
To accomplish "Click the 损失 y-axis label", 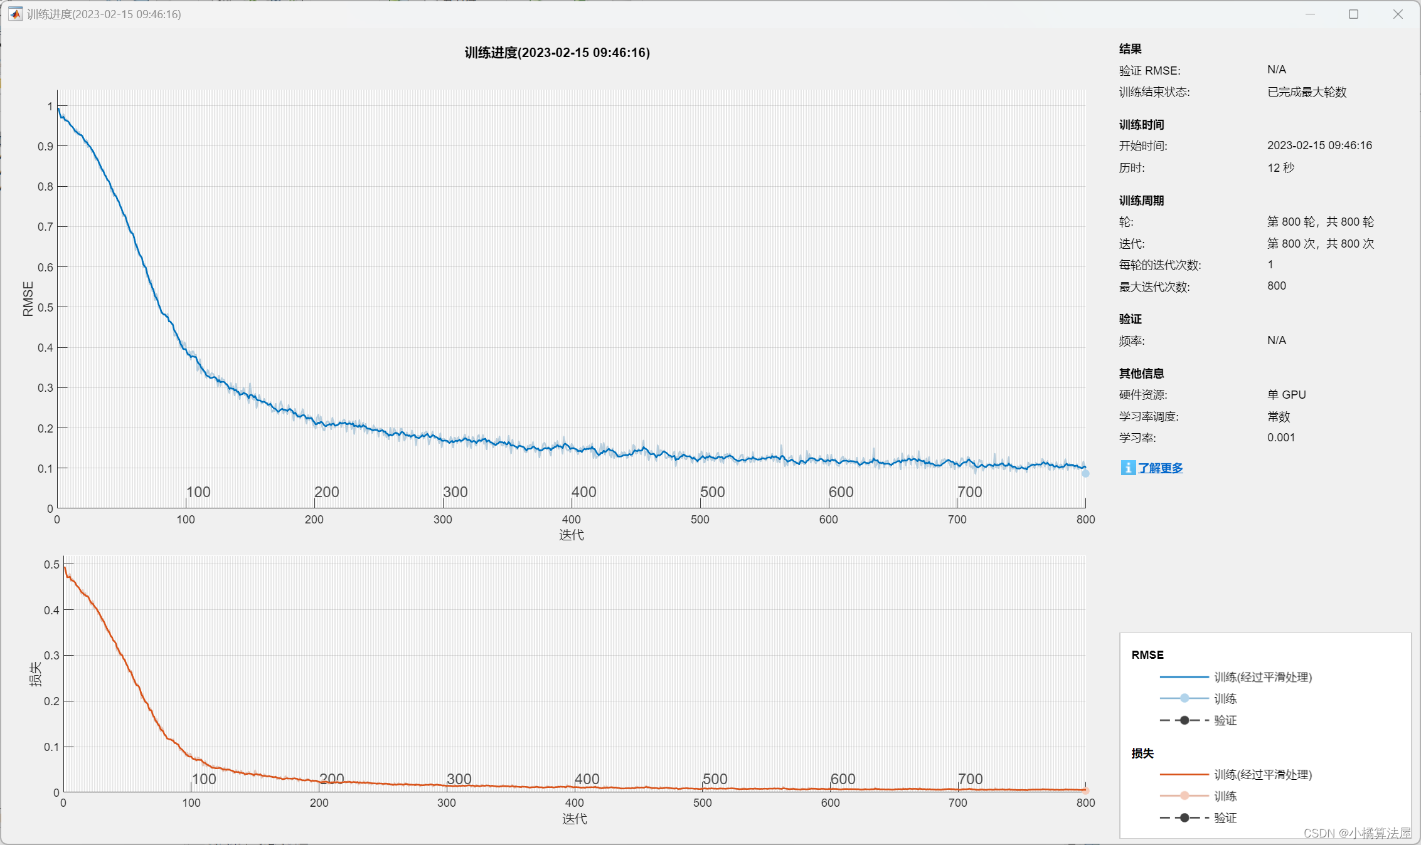I will 35,674.
